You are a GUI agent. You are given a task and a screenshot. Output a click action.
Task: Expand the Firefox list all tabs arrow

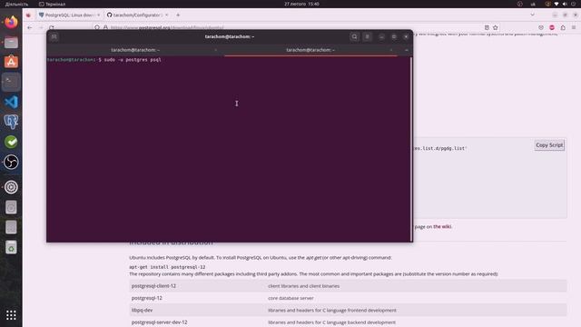point(533,15)
